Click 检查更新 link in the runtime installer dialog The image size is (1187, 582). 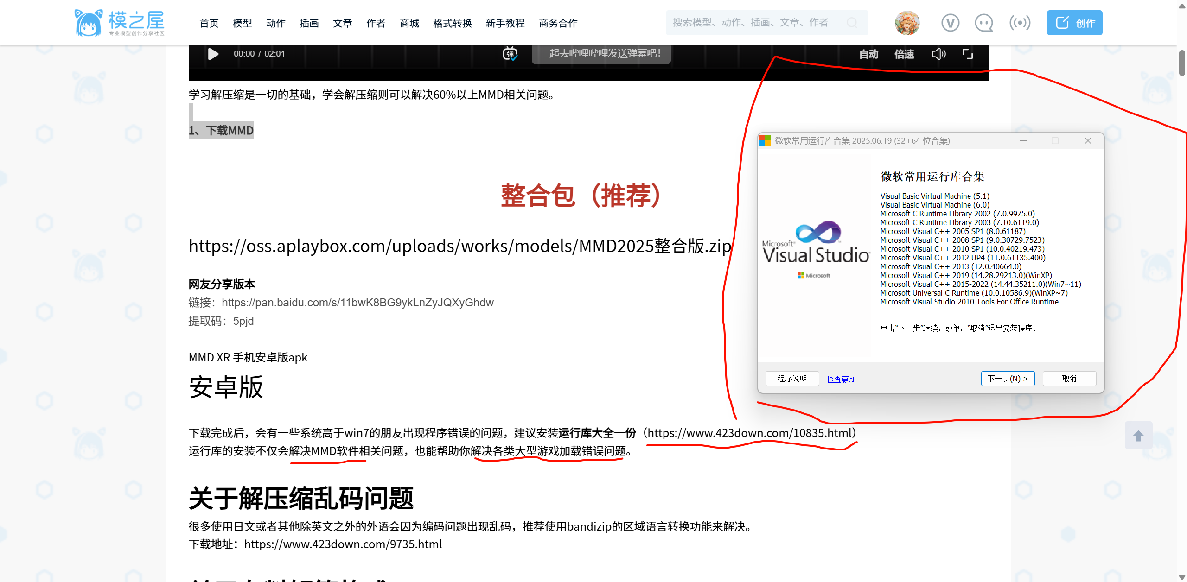(841, 379)
